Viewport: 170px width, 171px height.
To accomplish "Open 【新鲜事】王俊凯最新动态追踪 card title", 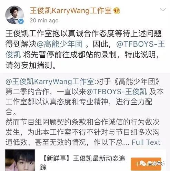I will tap(82, 162).
